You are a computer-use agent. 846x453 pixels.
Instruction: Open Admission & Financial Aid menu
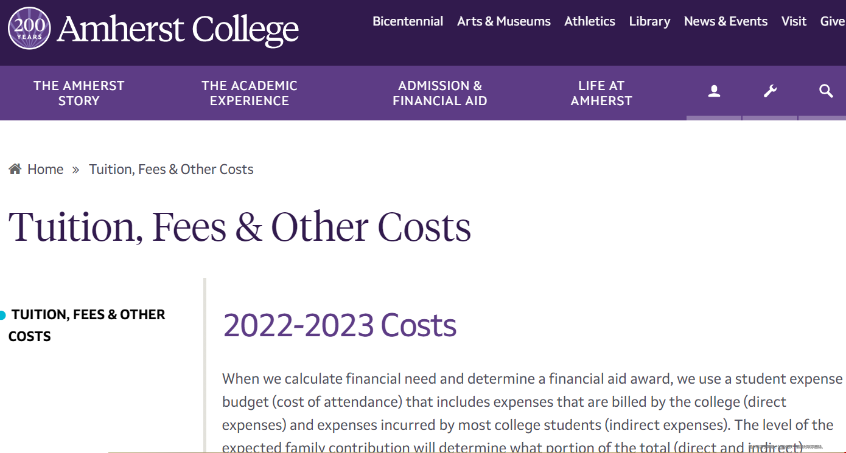440,93
